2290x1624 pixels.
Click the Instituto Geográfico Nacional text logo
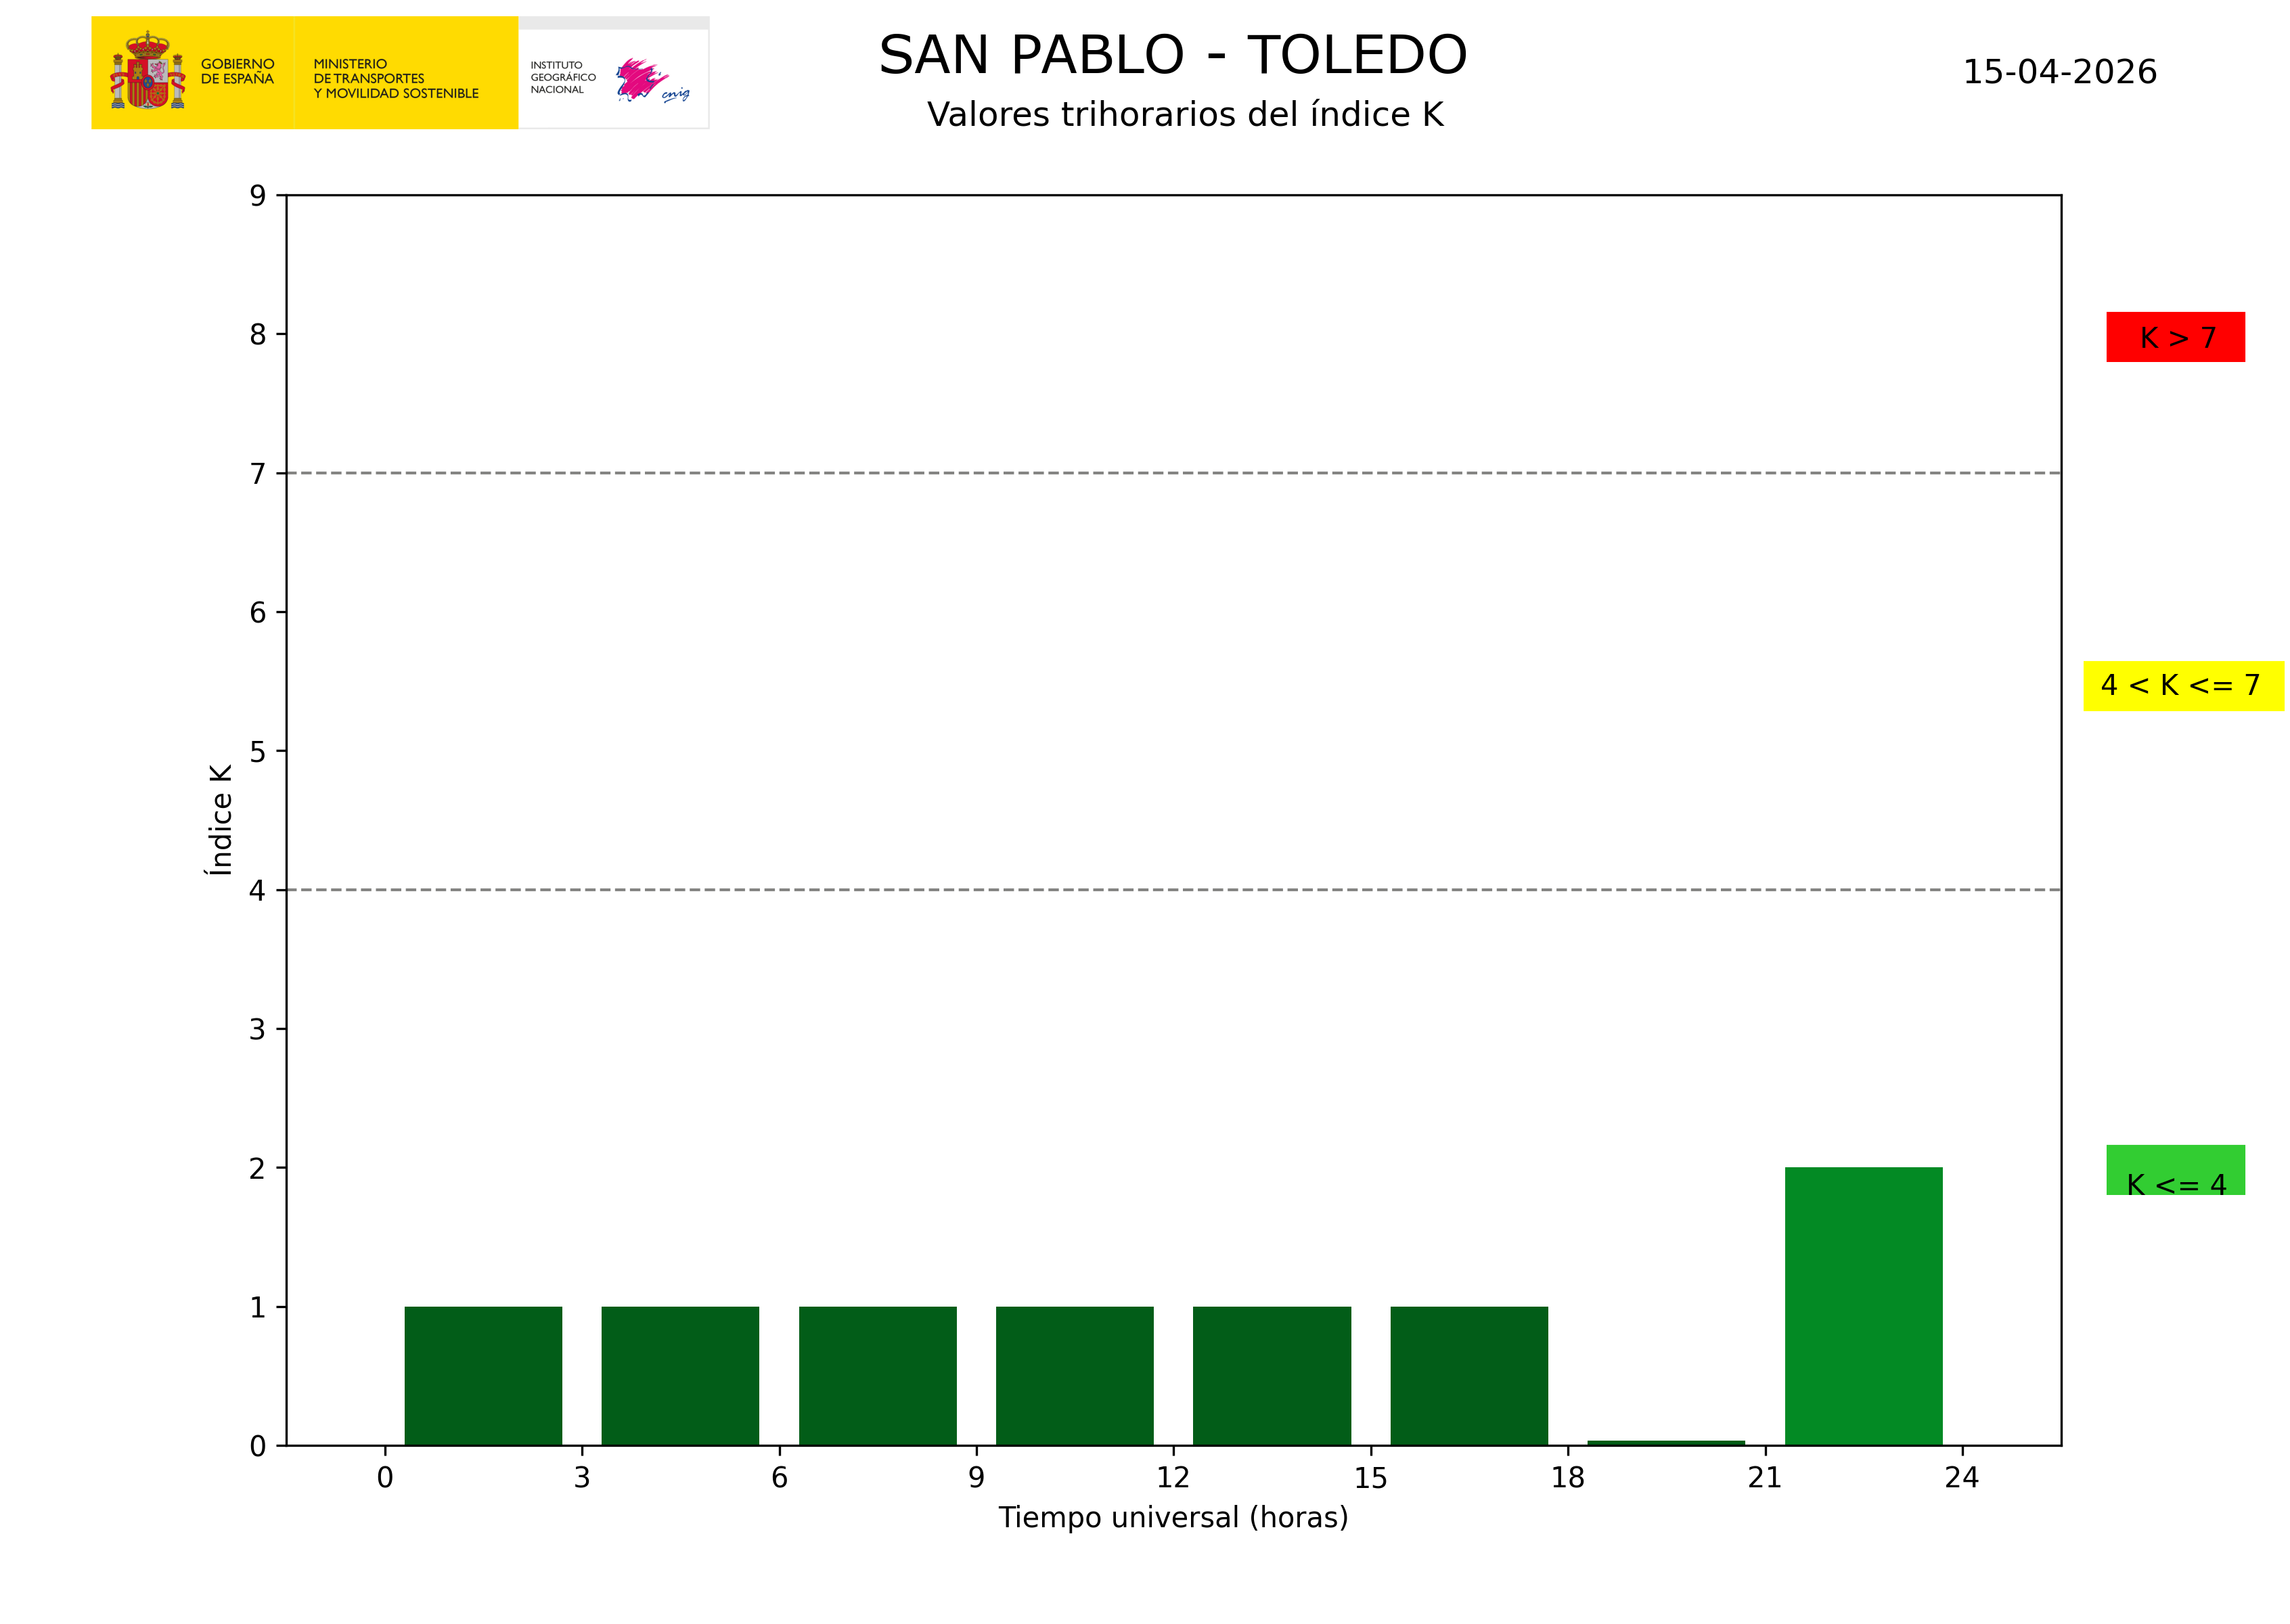pyautogui.click(x=562, y=77)
